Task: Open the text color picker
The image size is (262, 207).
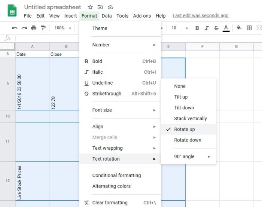Action: 226,28
